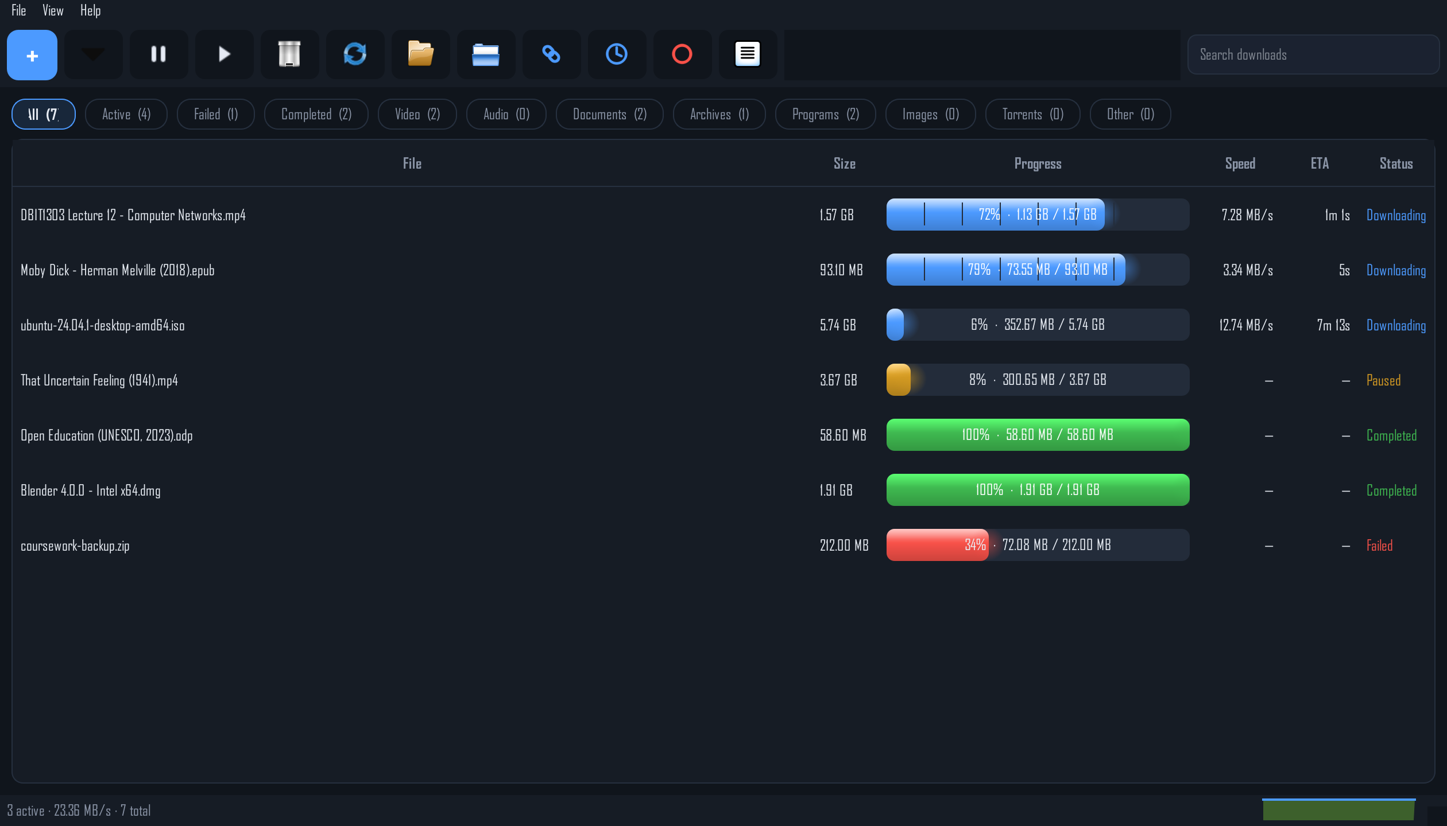Open the File menu

point(19,10)
